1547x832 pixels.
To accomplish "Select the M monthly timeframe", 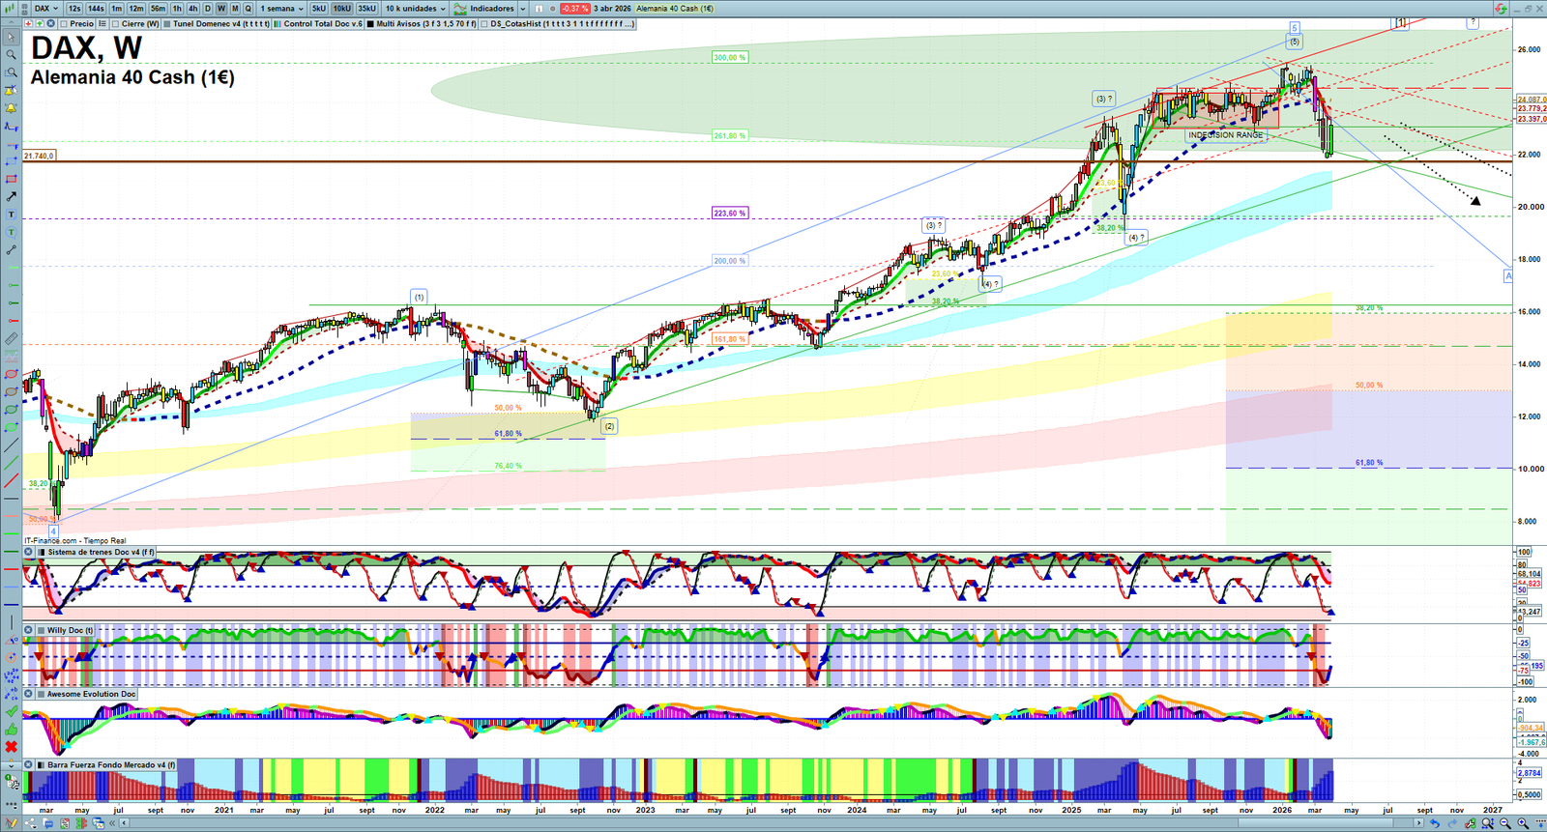I will [235, 9].
